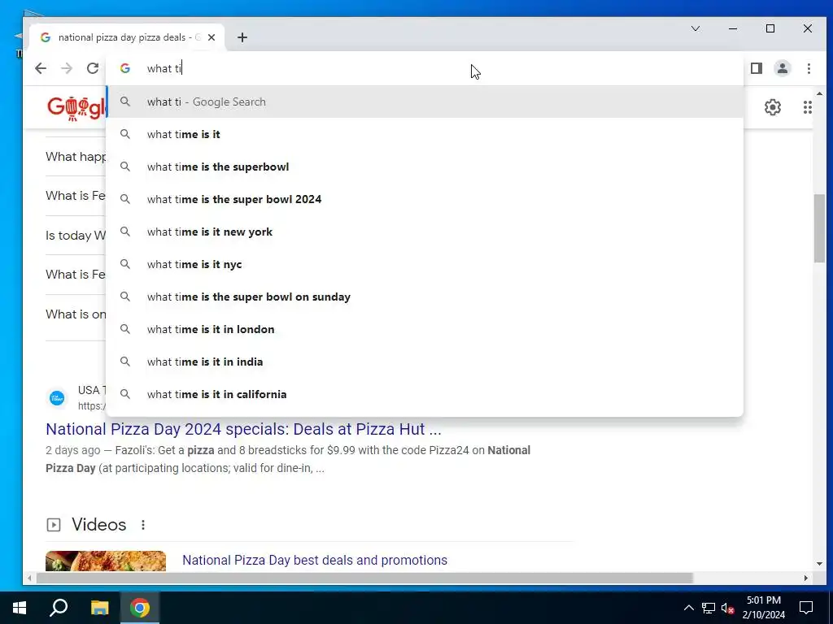Click the pizza video thumbnail
This screenshot has width=833, height=624.
(x=106, y=561)
